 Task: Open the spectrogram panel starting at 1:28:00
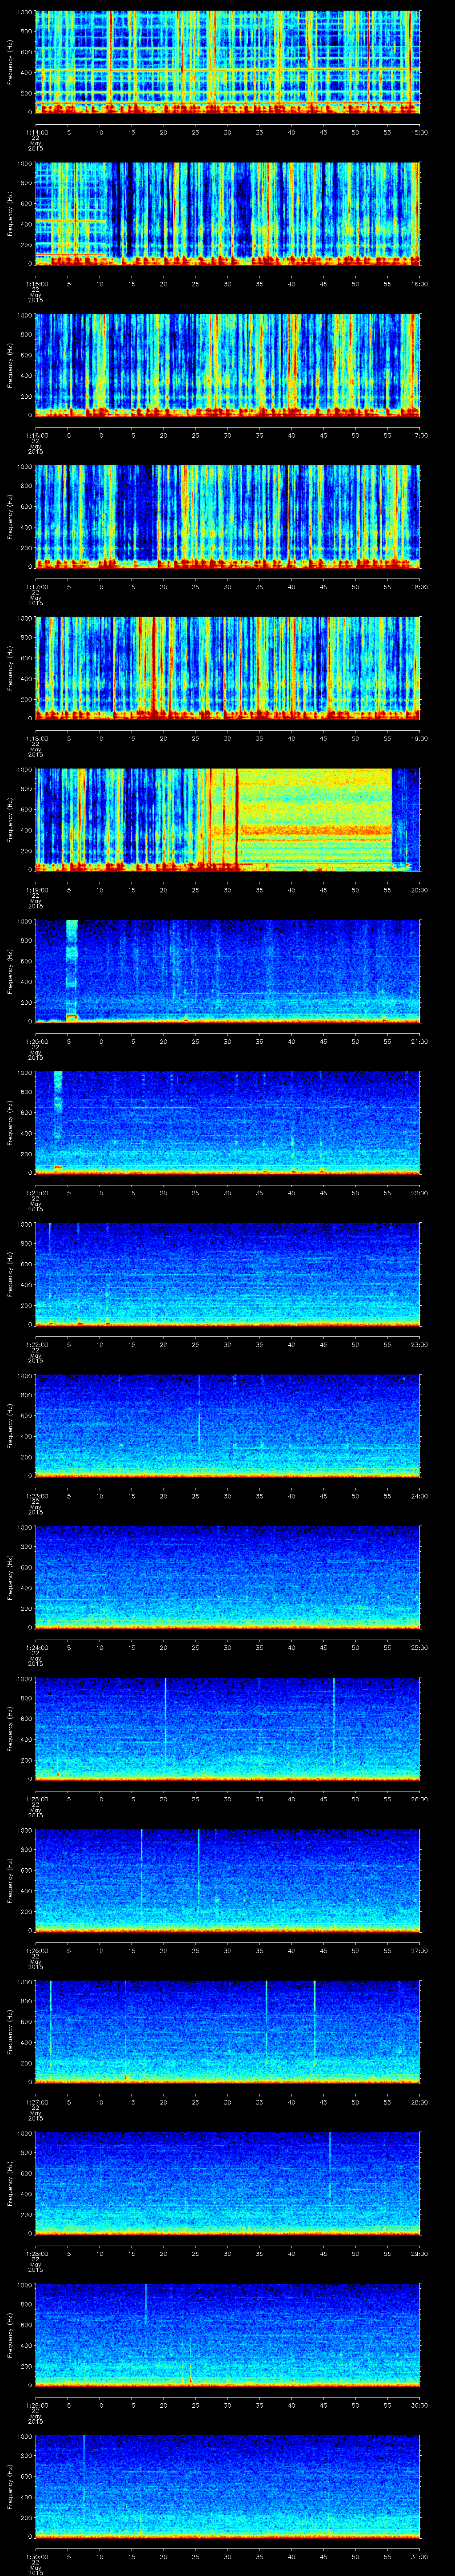[x=228, y=2184]
